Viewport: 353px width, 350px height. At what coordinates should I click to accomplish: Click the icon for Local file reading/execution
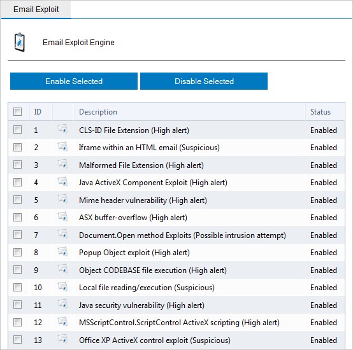tap(62, 286)
